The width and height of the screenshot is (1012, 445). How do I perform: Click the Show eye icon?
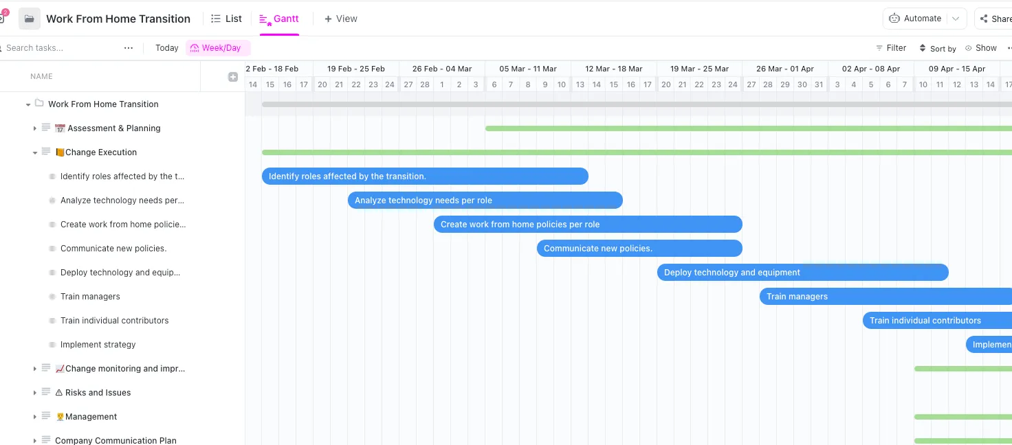[969, 48]
